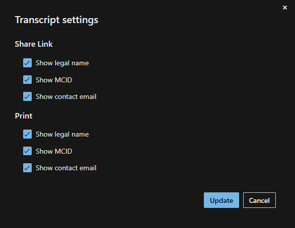This screenshot has height=228, width=295.
Task: Click the Print section heading
Action: [x=24, y=116]
